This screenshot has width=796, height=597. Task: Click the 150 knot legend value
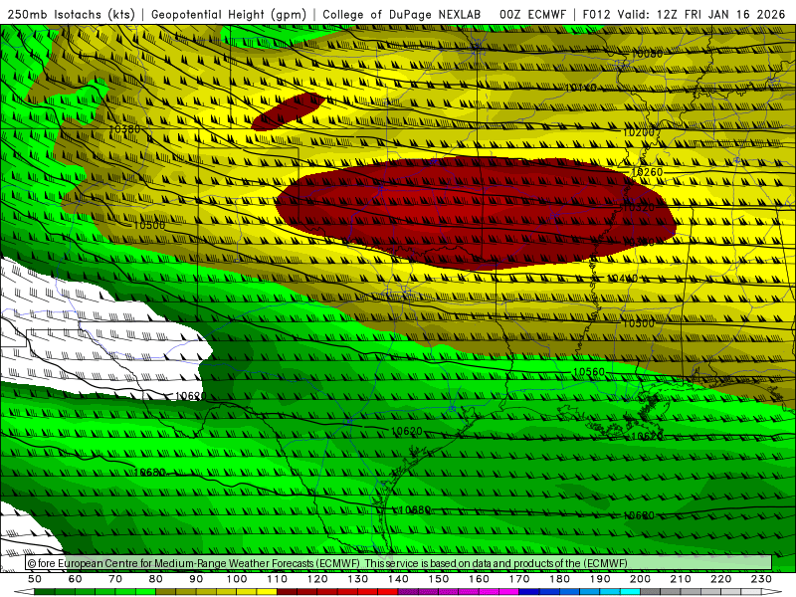click(x=439, y=579)
